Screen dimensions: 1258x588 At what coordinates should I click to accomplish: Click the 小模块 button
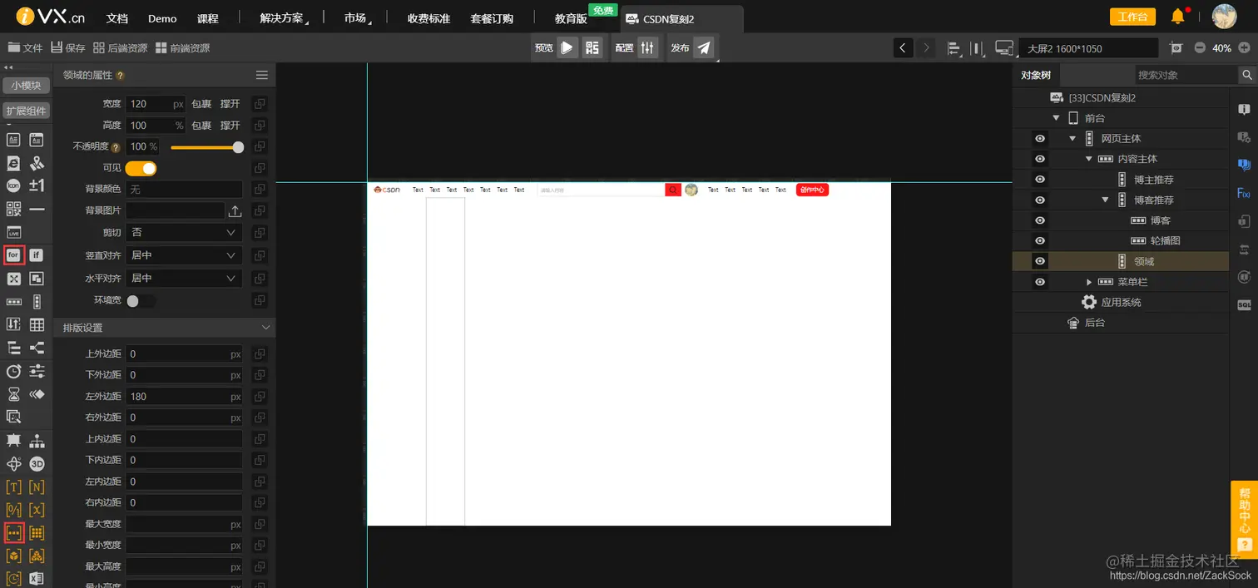[27, 86]
